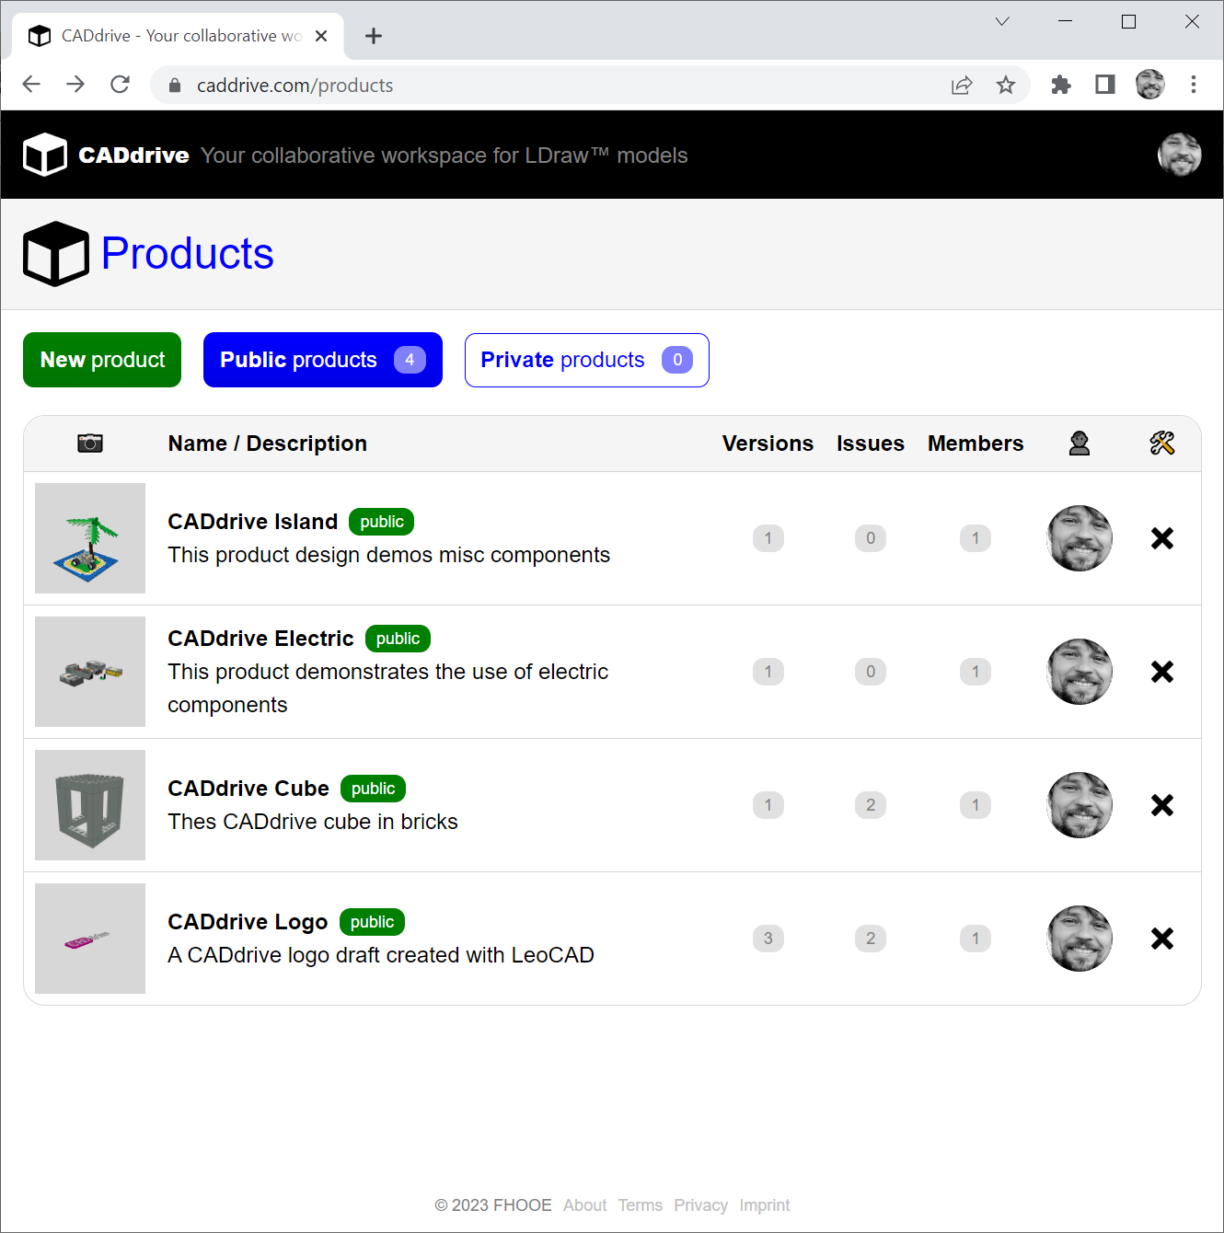Open a new browser tab

373,36
